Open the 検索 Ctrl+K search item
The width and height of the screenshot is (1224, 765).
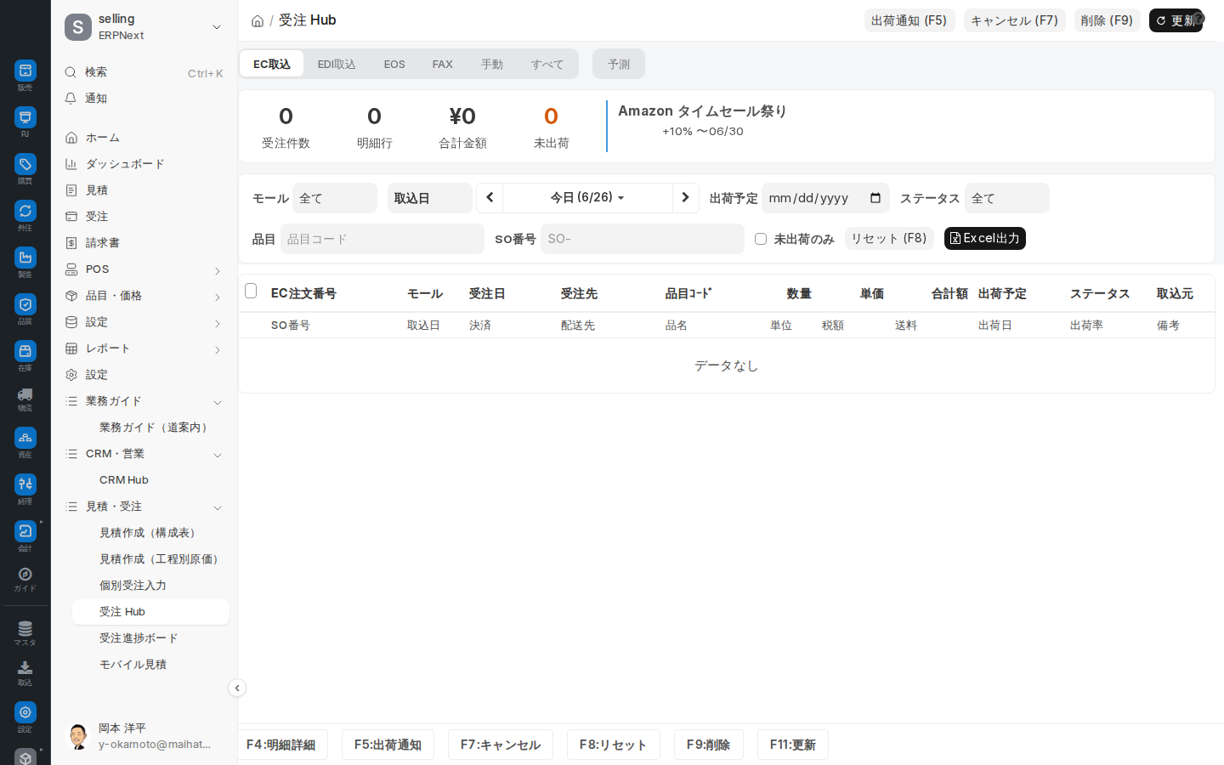click(x=144, y=72)
